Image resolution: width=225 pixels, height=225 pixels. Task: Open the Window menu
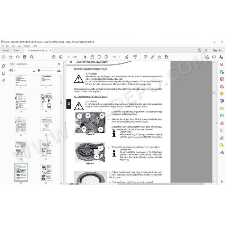(x=27, y=46)
